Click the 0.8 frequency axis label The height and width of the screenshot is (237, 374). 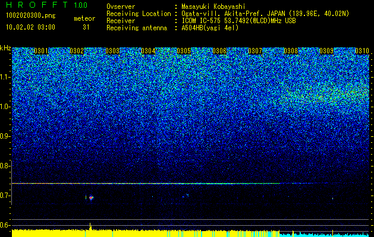(x=4, y=166)
